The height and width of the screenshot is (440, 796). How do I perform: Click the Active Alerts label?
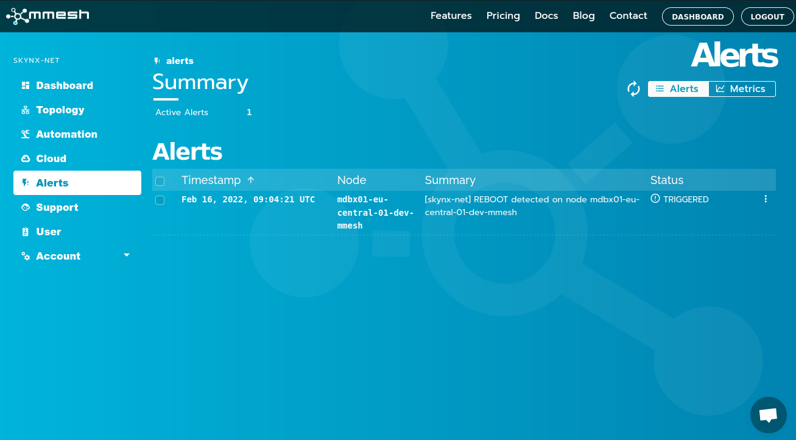tap(182, 112)
